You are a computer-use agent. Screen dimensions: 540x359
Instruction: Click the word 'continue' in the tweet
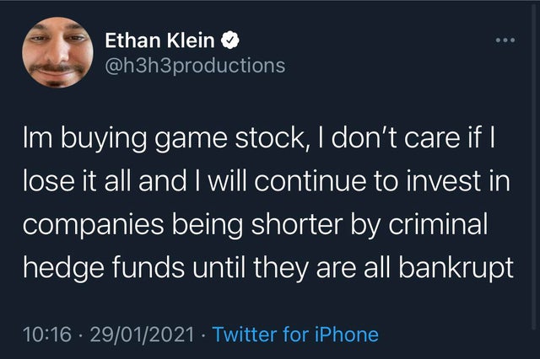point(310,181)
